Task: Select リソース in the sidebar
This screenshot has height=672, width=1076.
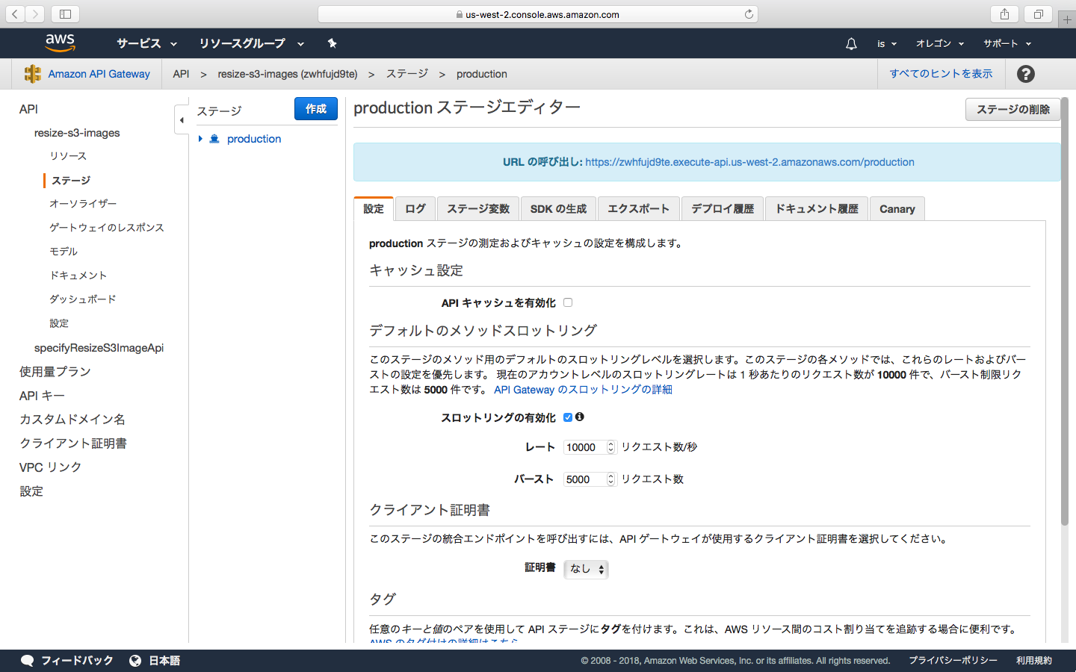Action: coord(68,156)
